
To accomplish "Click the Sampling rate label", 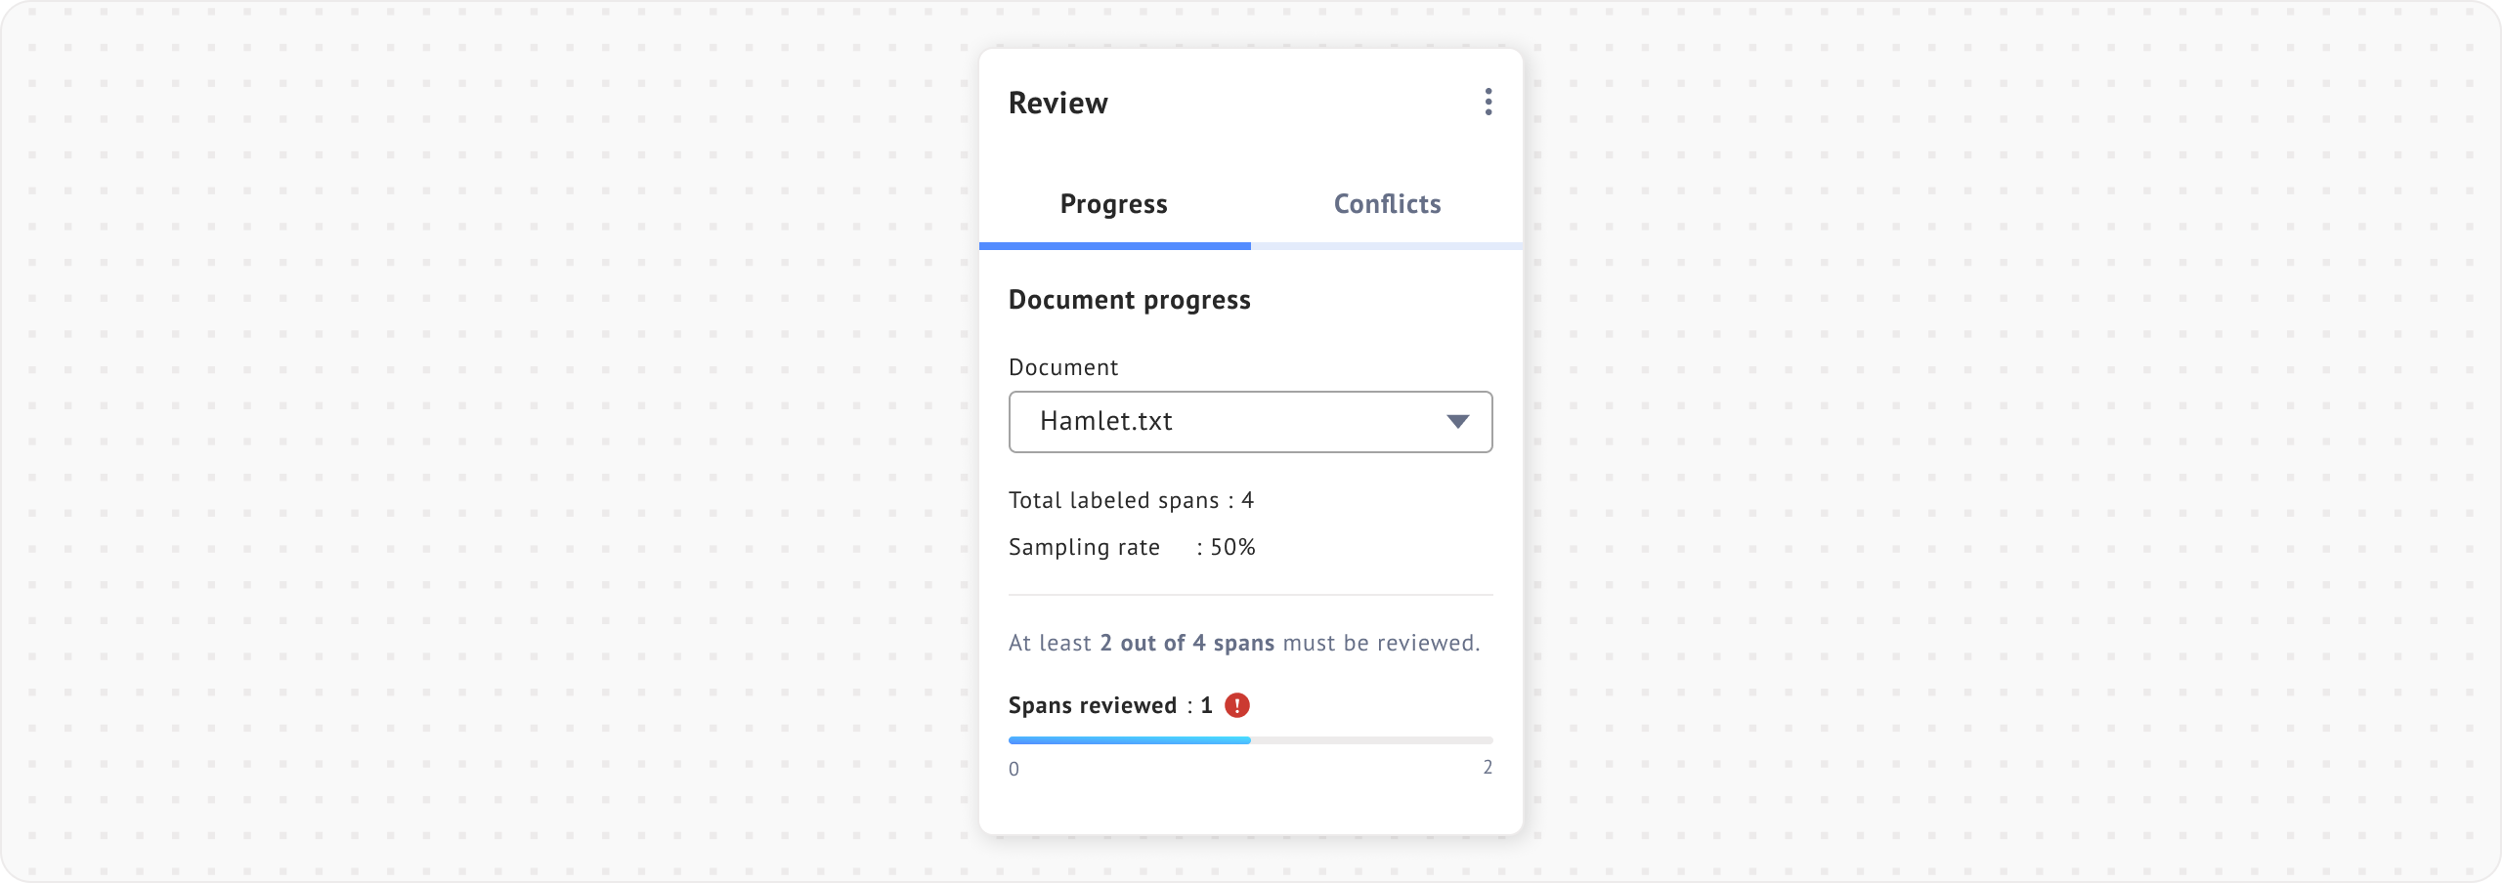I will pos(1084,547).
